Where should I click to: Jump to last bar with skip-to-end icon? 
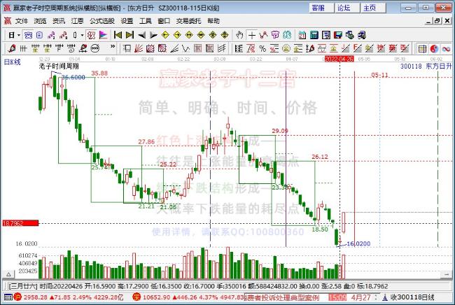(x=130, y=35)
